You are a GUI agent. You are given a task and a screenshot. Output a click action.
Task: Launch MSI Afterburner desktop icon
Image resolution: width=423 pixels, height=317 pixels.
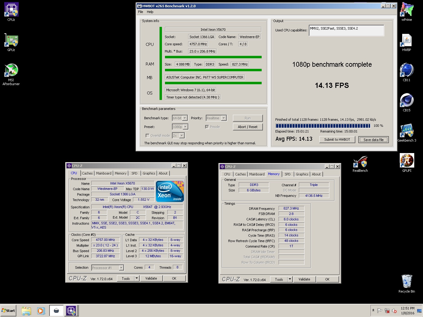tap(11, 75)
